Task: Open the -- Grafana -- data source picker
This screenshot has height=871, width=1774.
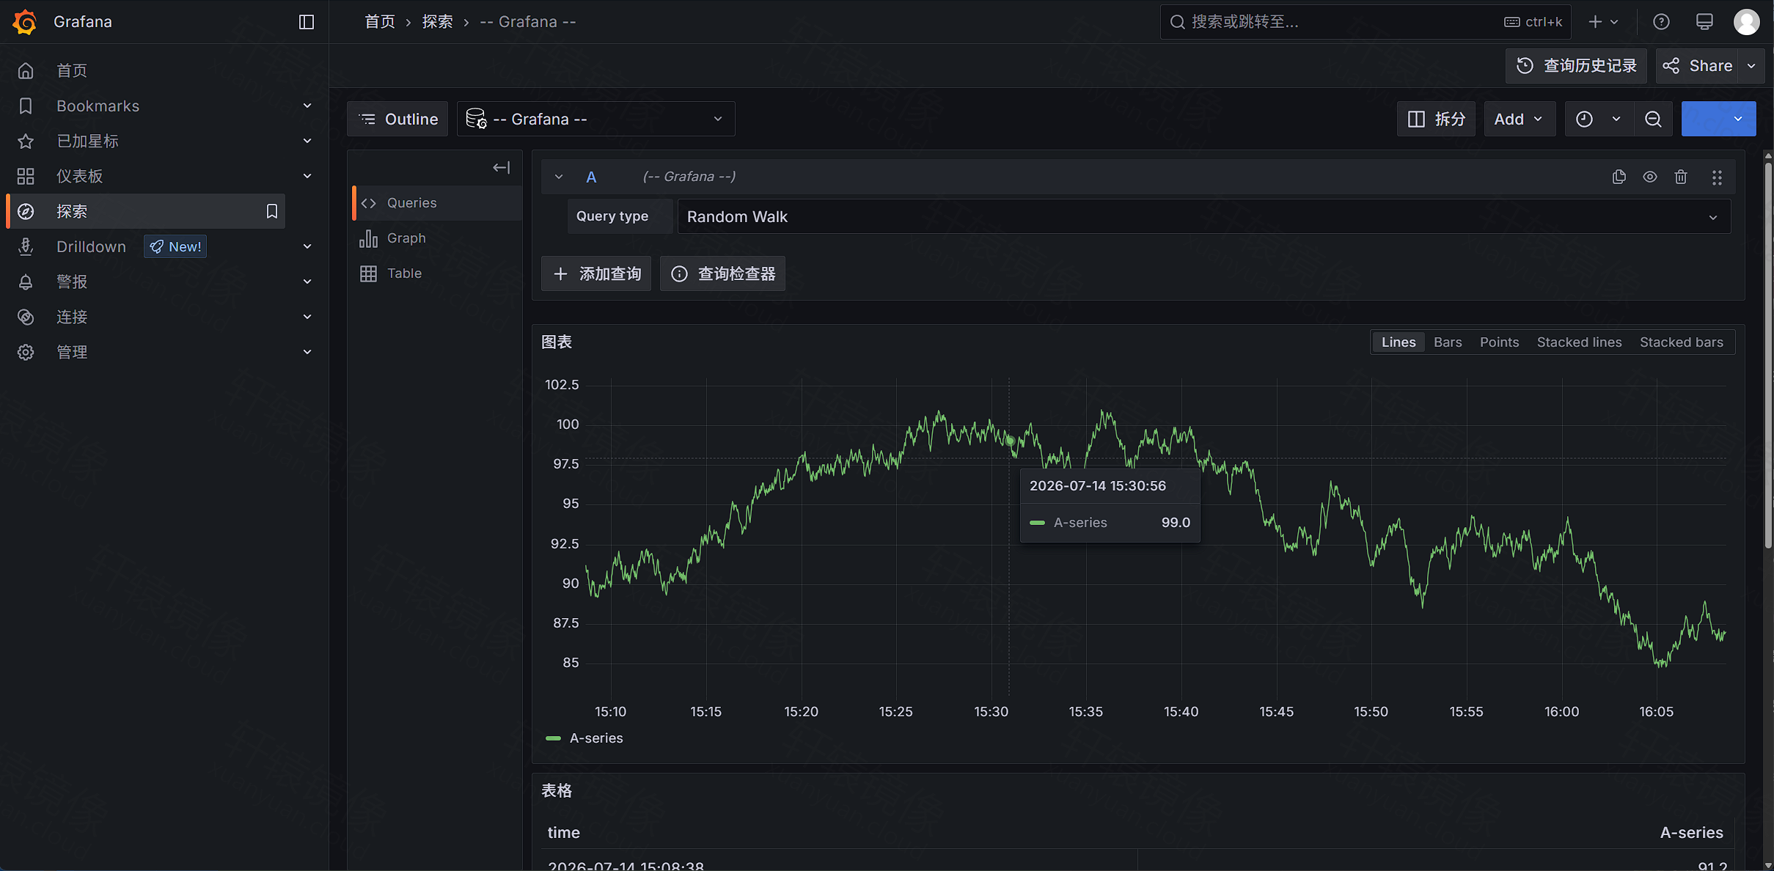Action: (595, 119)
